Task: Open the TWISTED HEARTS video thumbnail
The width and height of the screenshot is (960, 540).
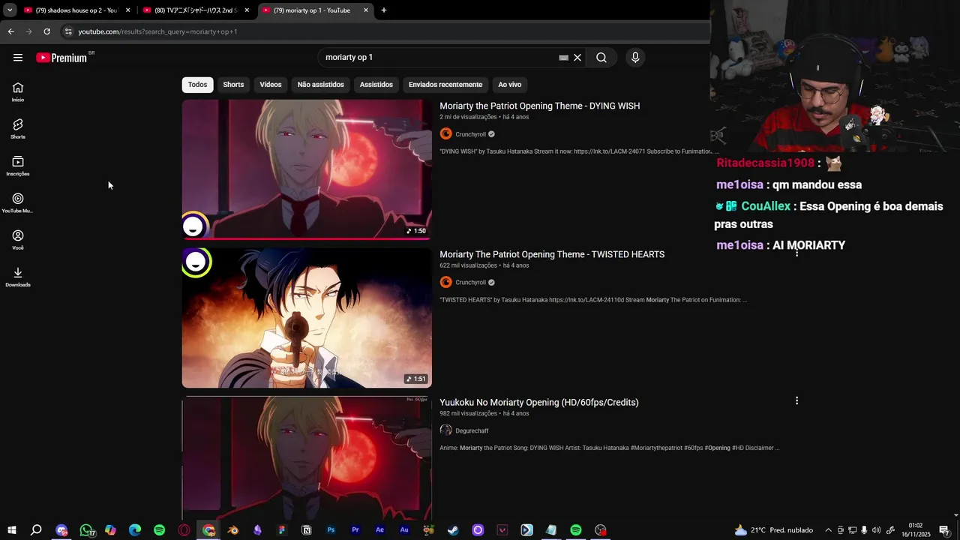Action: pos(307,317)
